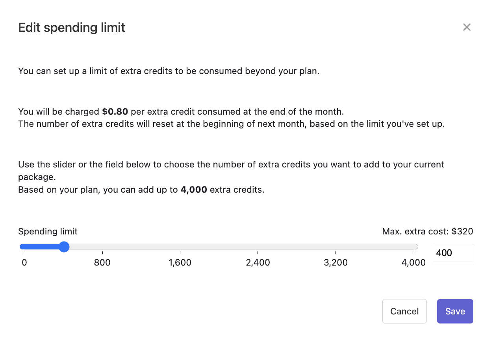Image resolution: width=493 pixels, height=342 pixels.
Task: Grab the blue spending limit slider handle
Action: tap(64, 247)
